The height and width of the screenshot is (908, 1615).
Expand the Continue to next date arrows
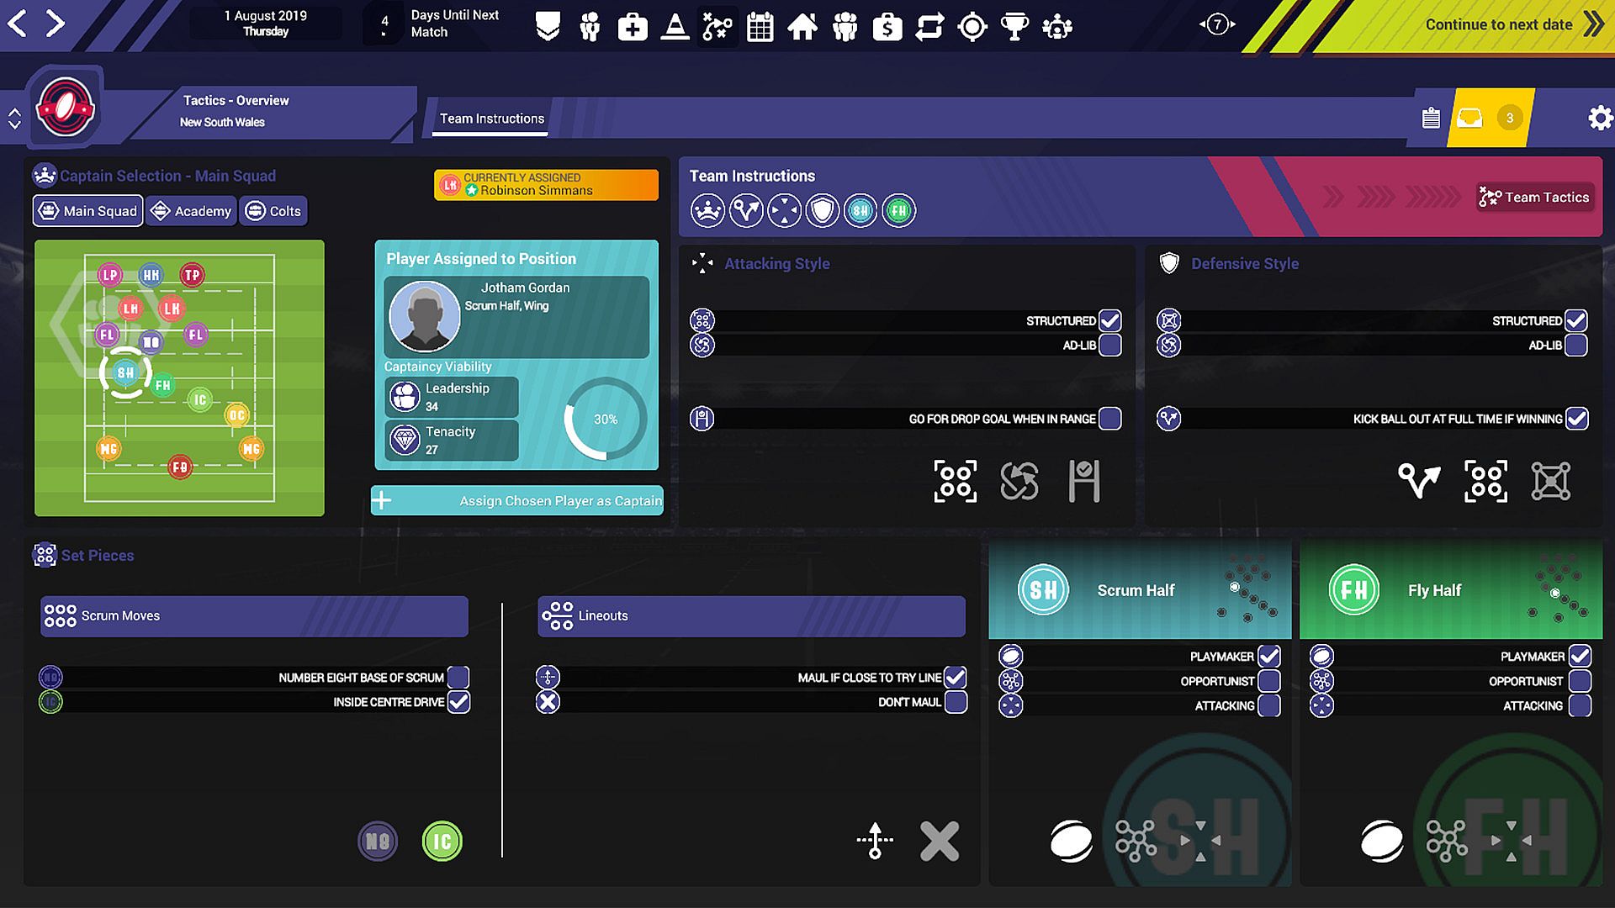tap(1593, 24)
